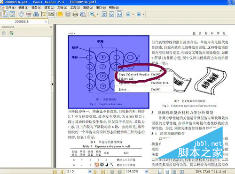Open the 高级 (Advanced) menu
Screen dimensions: 235x174
point(88,8)
